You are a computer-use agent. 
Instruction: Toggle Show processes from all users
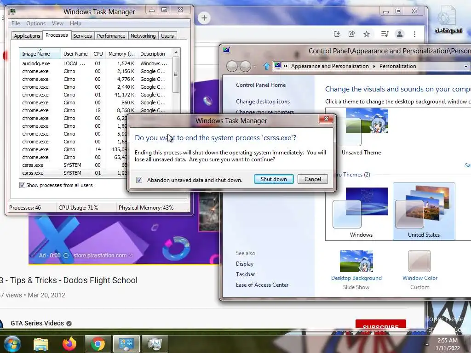(22, 185)
